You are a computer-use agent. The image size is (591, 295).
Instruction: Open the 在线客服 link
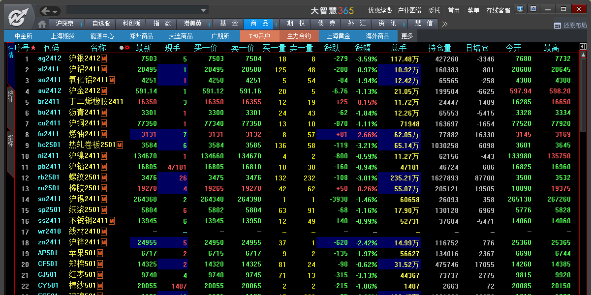pyautogui.click(x=498, y=10)
